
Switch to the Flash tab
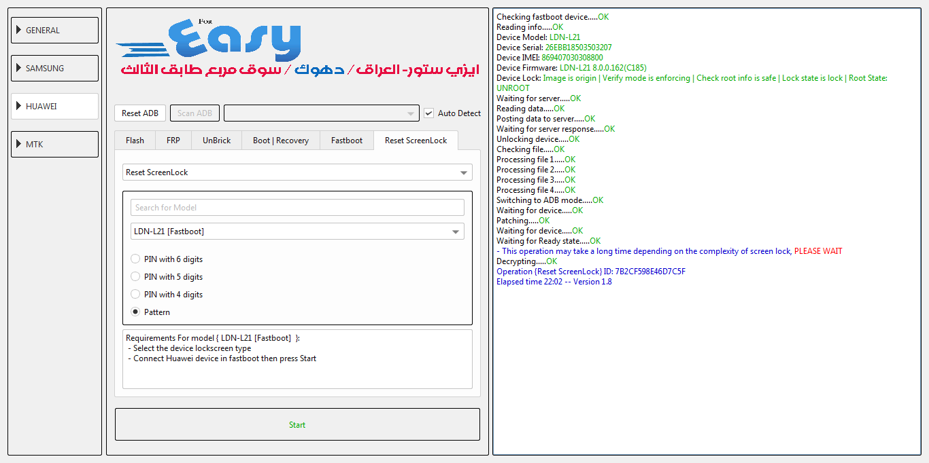[x=135, y=141]
